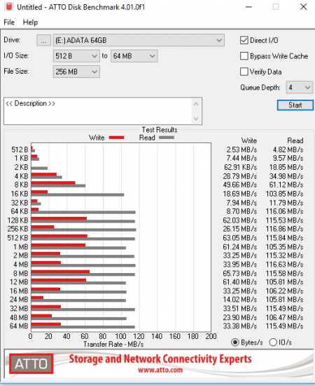
Task: Click the Read column header in results
Action: tap(295, 141)
